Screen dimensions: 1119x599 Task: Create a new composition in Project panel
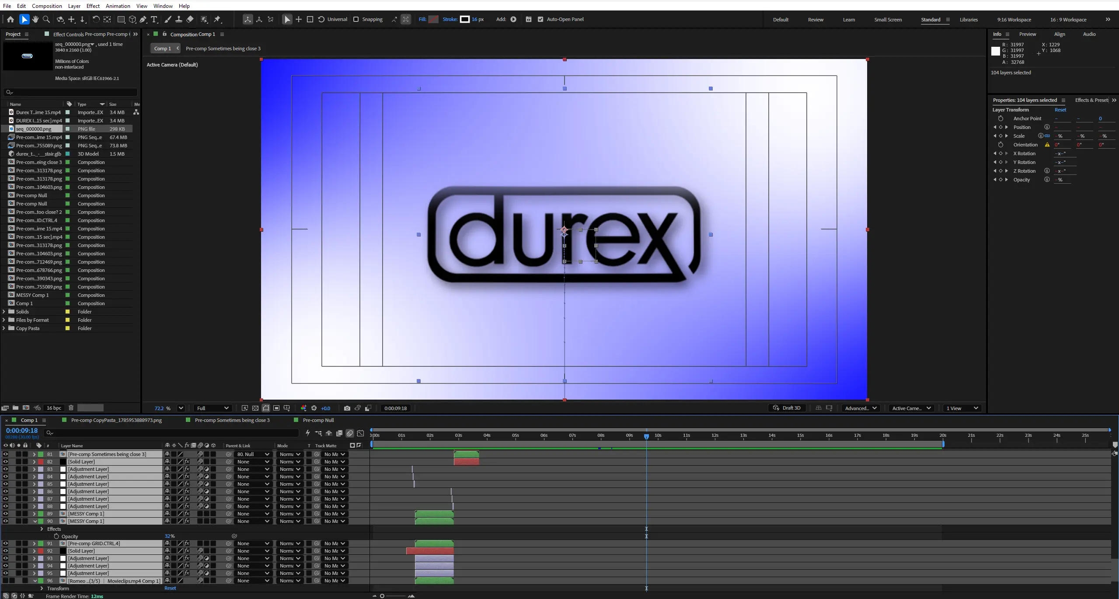point(26,408)
